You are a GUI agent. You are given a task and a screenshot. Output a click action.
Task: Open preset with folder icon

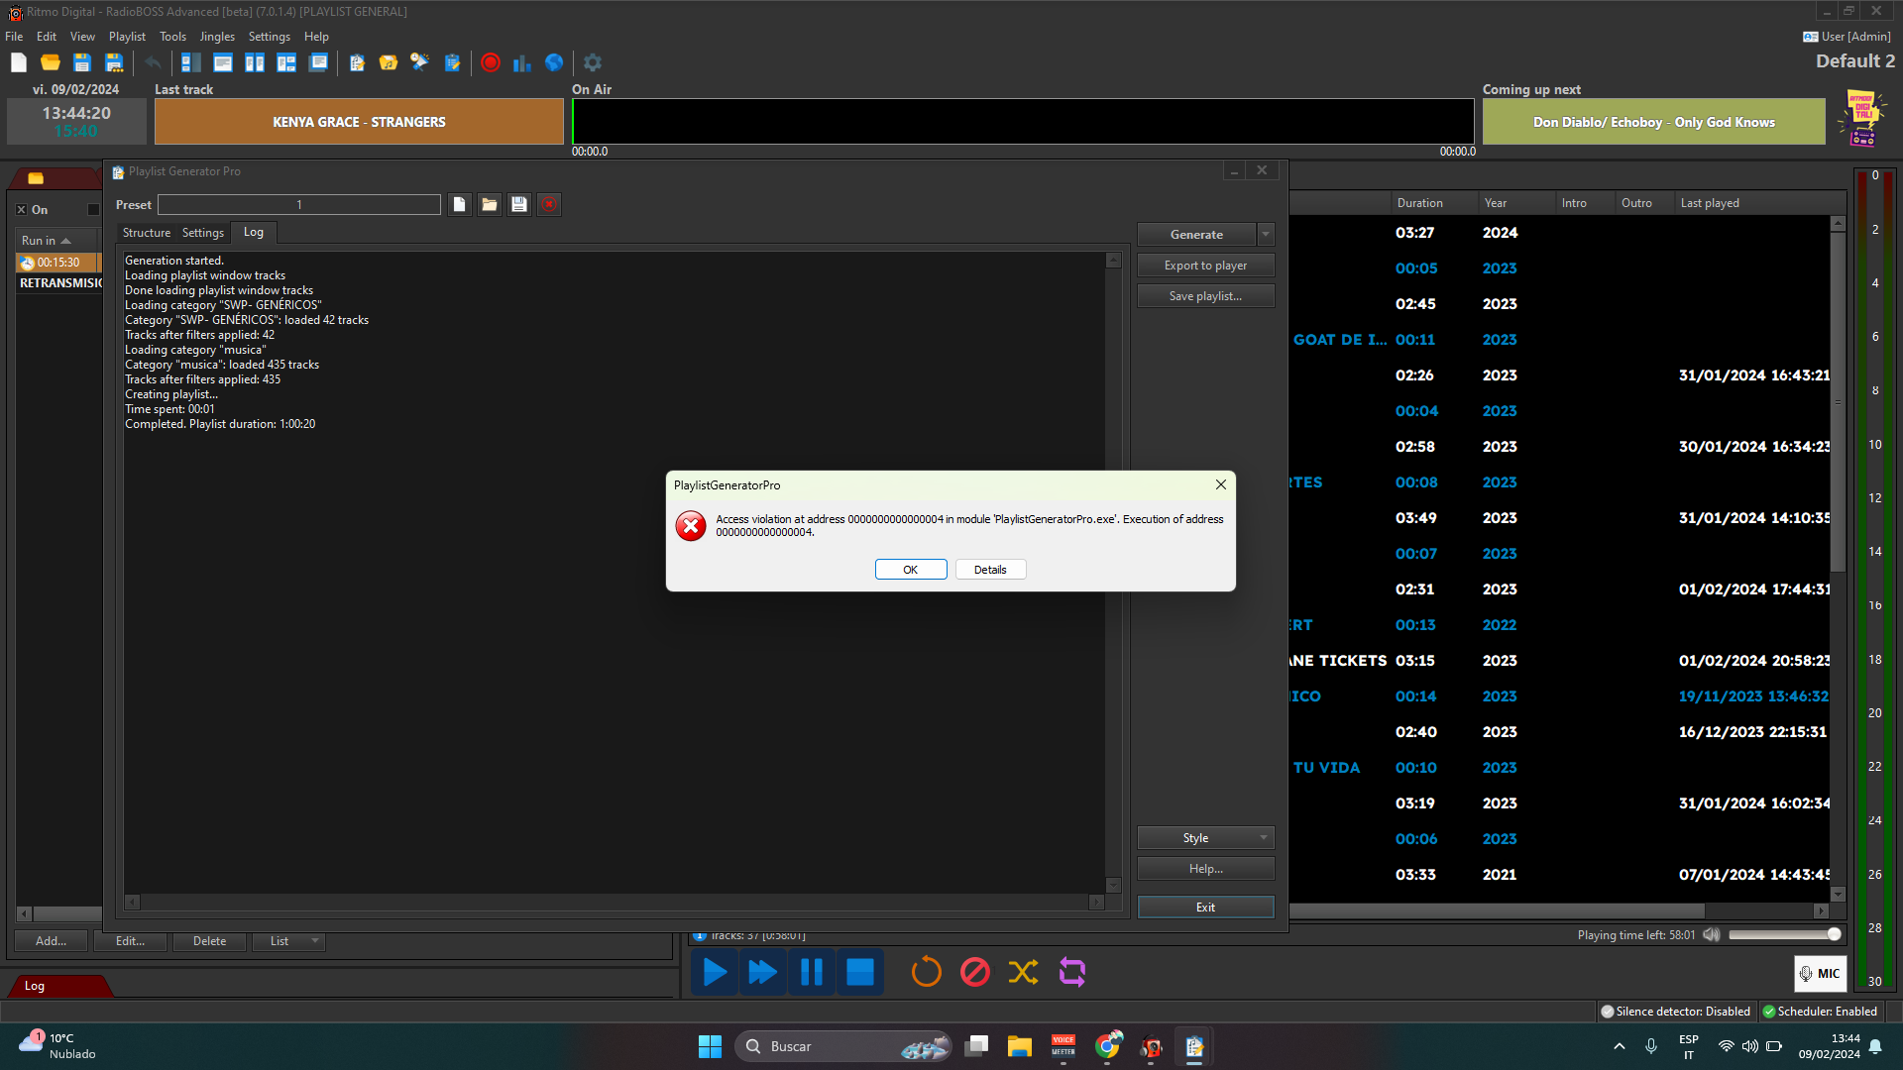pyautogui.click(x=489, y=204)
